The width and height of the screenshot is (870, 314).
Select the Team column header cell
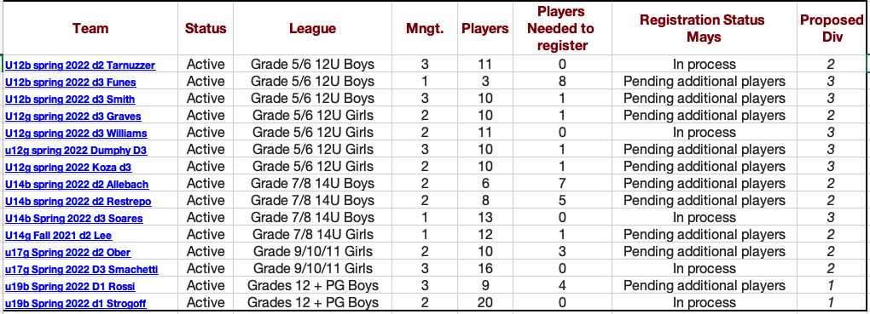tap(90, 28)
